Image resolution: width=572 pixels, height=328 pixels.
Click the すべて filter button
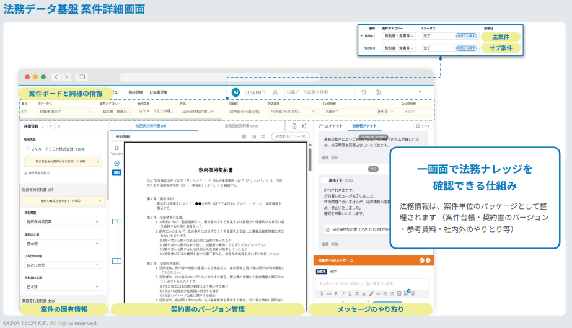tap(423, 126)
